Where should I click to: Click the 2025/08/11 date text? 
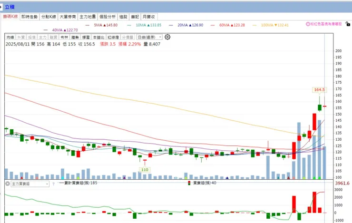pos(18,44)
